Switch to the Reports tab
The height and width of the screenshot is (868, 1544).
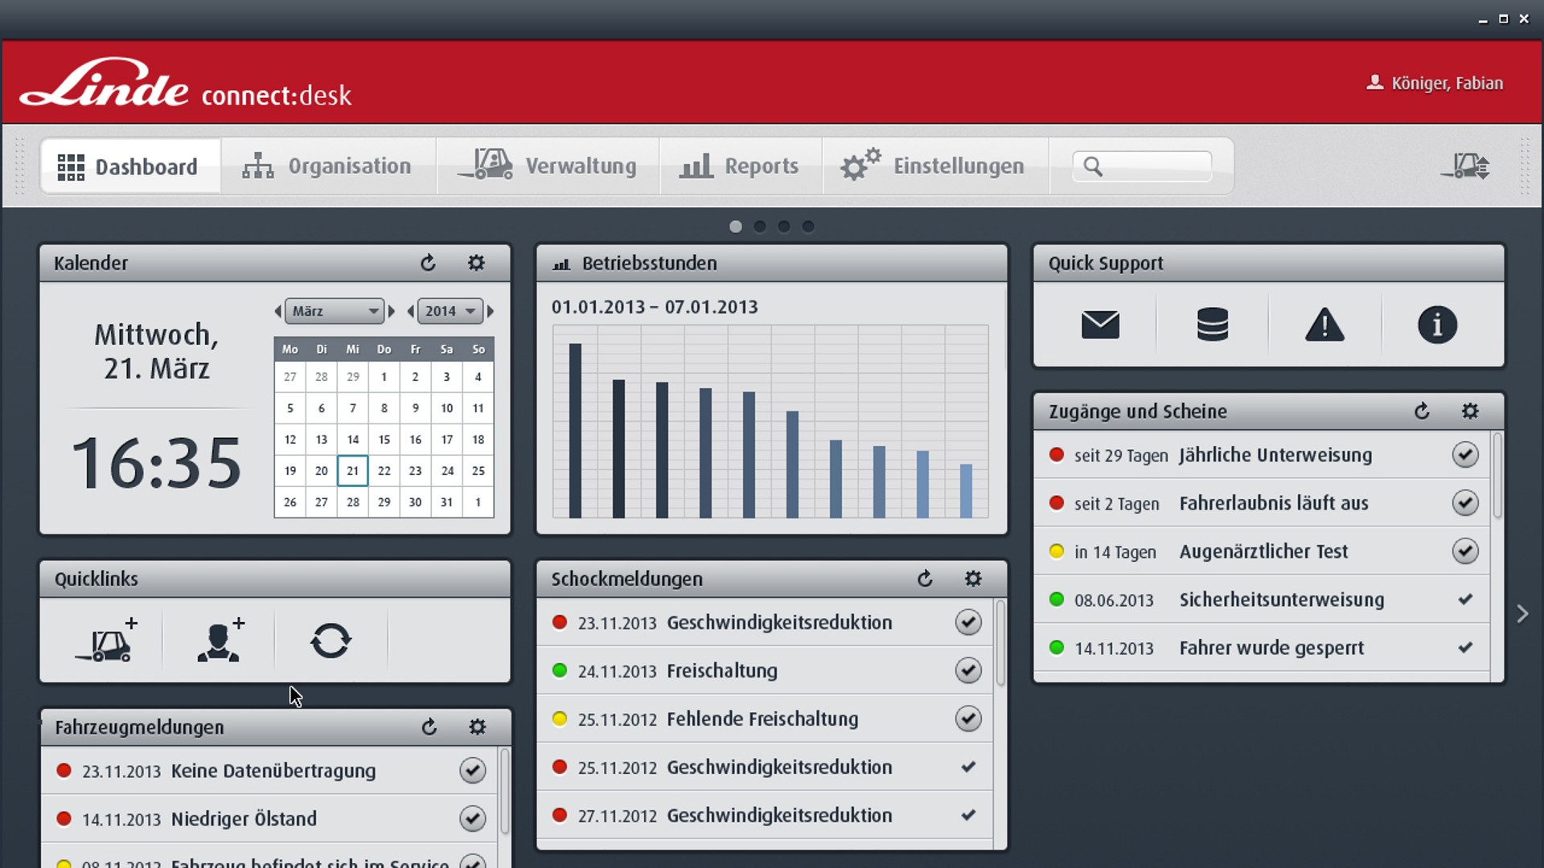tap(741, 166)
